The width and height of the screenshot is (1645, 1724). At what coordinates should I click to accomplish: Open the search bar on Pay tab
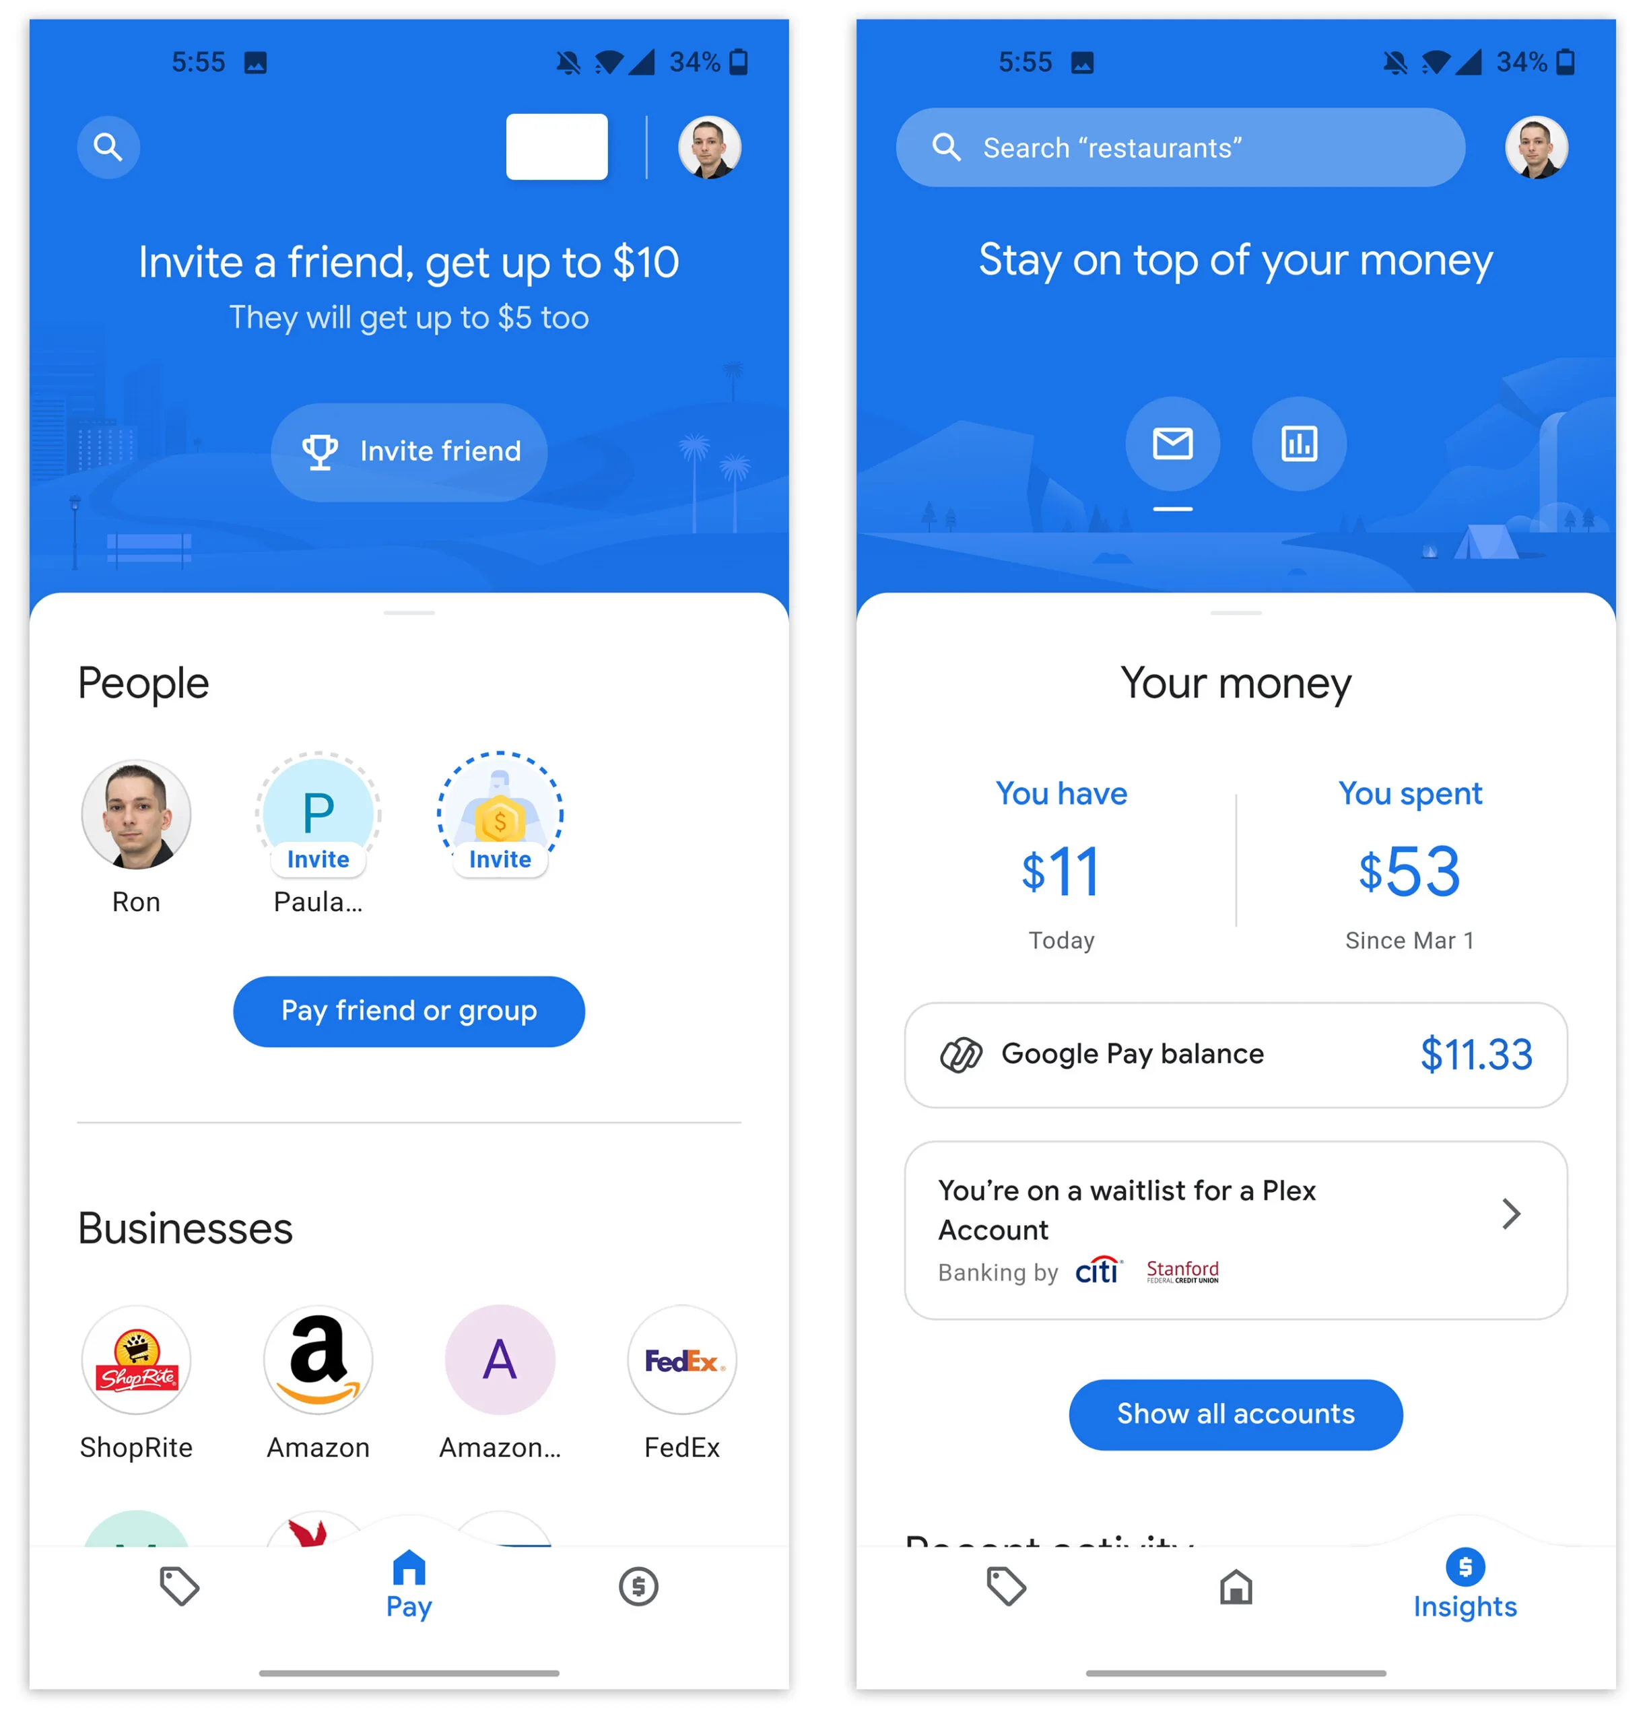coord(108,146)
